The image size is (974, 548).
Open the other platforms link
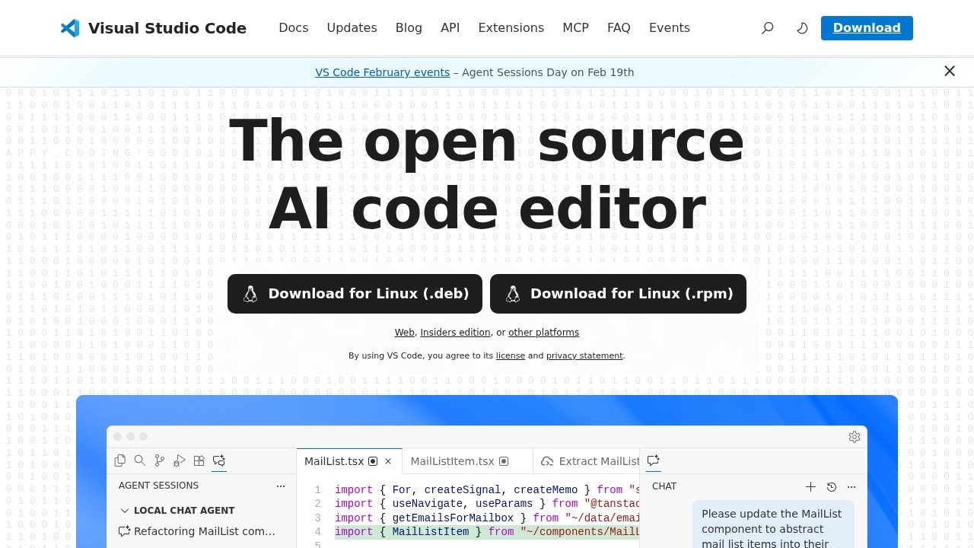(543, 332)
